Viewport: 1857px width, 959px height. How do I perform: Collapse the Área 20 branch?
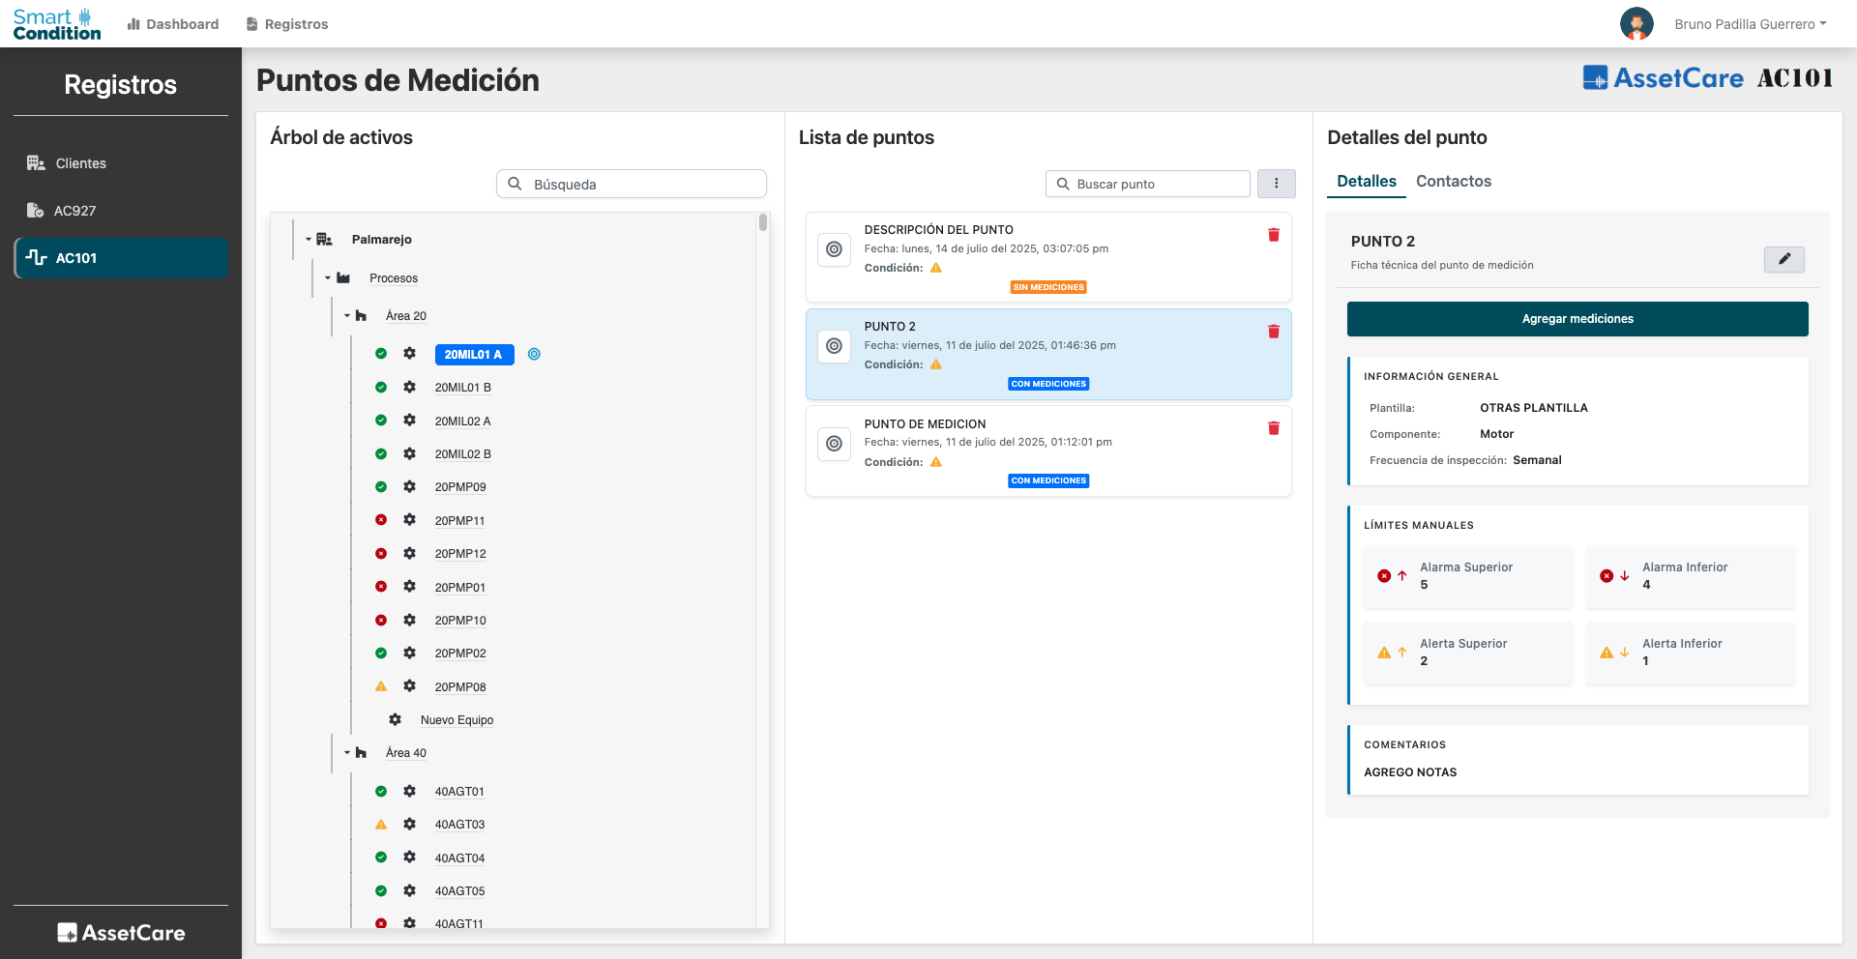point(346,315)
